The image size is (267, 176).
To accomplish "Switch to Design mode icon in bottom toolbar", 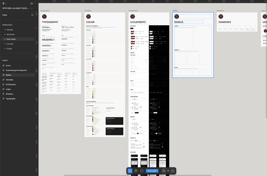I will coord(168,171).
